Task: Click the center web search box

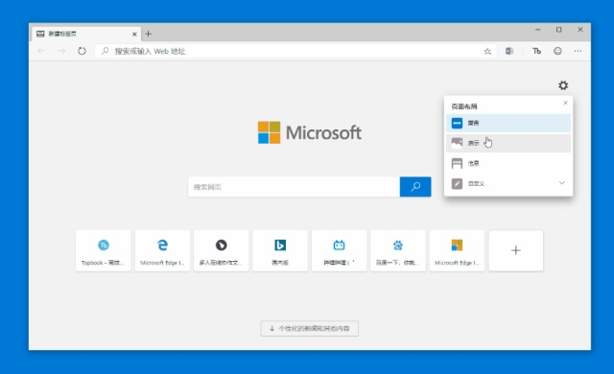Action: point(294,187)
